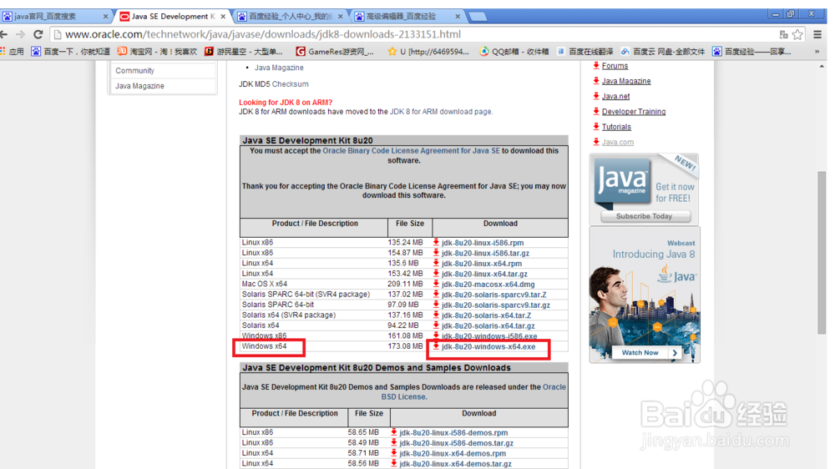Click download icon beside jdk-8u20-macosx-x64.dmg
The image size is (835, 469).
pyautogui.click(x=436, y=284)
